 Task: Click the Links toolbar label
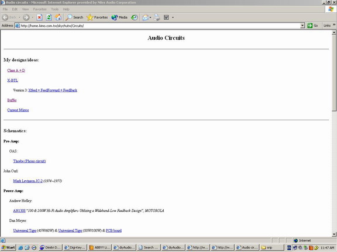click(326, 26)
